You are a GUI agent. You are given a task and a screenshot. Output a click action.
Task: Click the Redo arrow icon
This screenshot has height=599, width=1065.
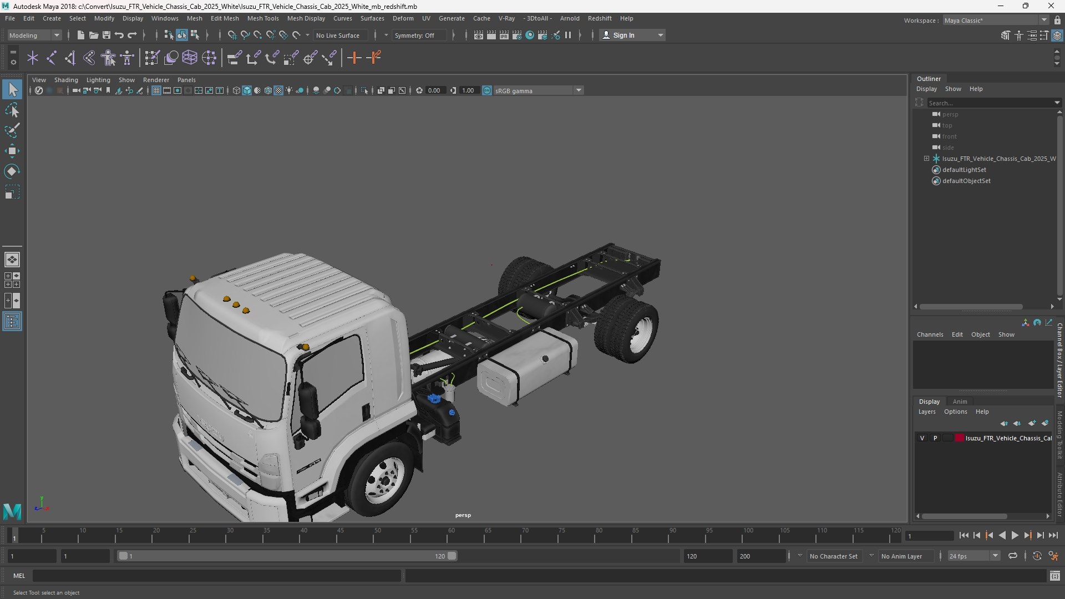[132, 35]
